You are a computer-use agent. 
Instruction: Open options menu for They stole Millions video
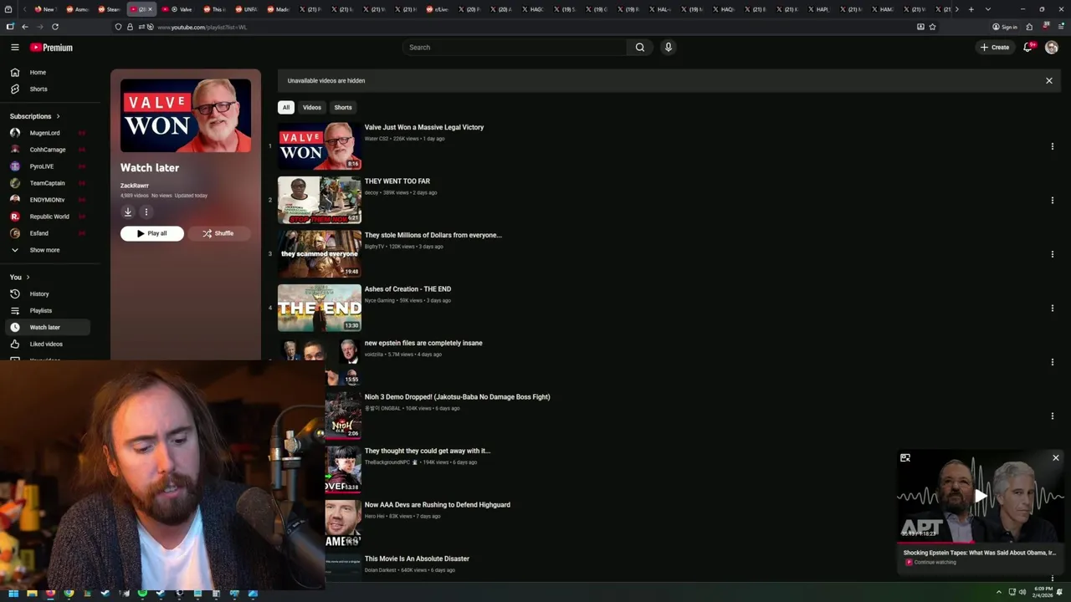[x=1053, y=254]
